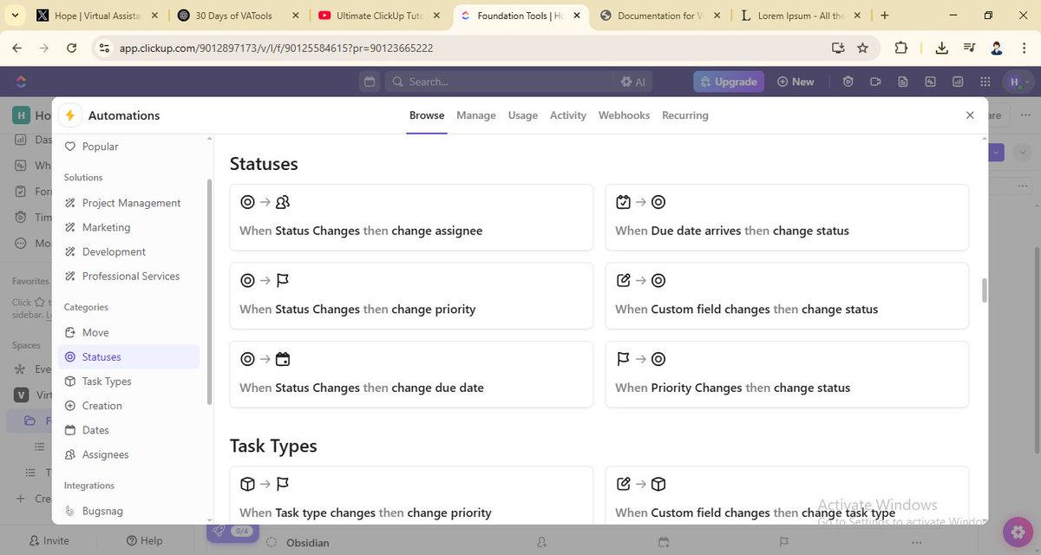Click the ClickUp logo icon
The height and width of the screenshot is (555, 1041).
(x=21, y=82)
